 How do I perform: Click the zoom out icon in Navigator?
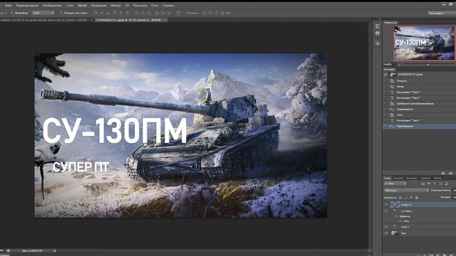tap(399, 65)
